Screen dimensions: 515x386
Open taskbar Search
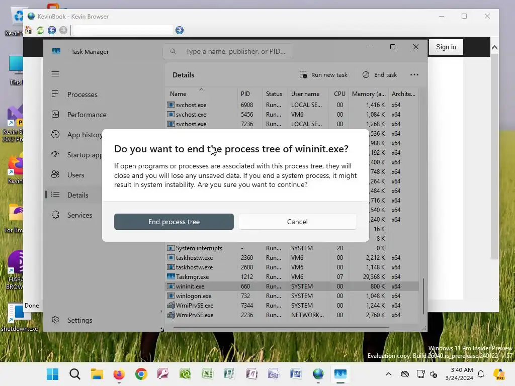click(75, 374)
